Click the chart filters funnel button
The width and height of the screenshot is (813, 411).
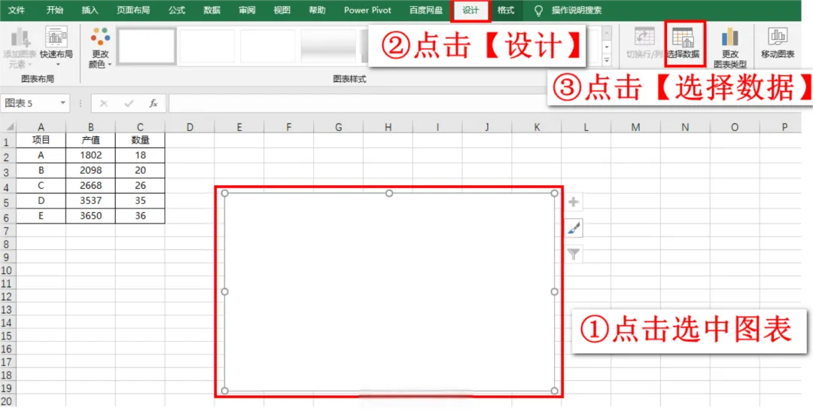click(x=574, y=254)
